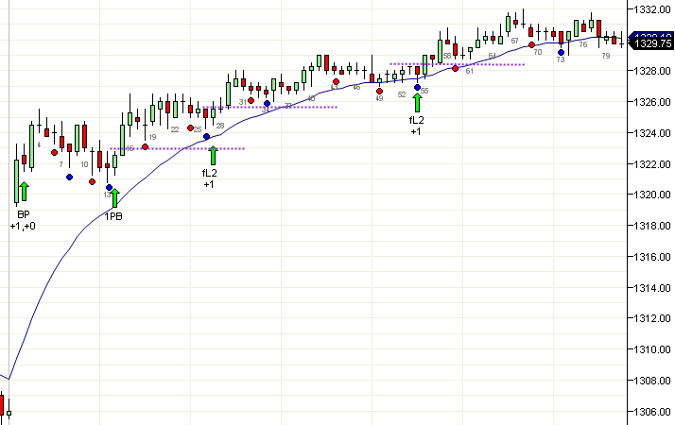Select the purple dotted line above bar 61
This screenshot has height=425, width=675.
coord(458,64)
